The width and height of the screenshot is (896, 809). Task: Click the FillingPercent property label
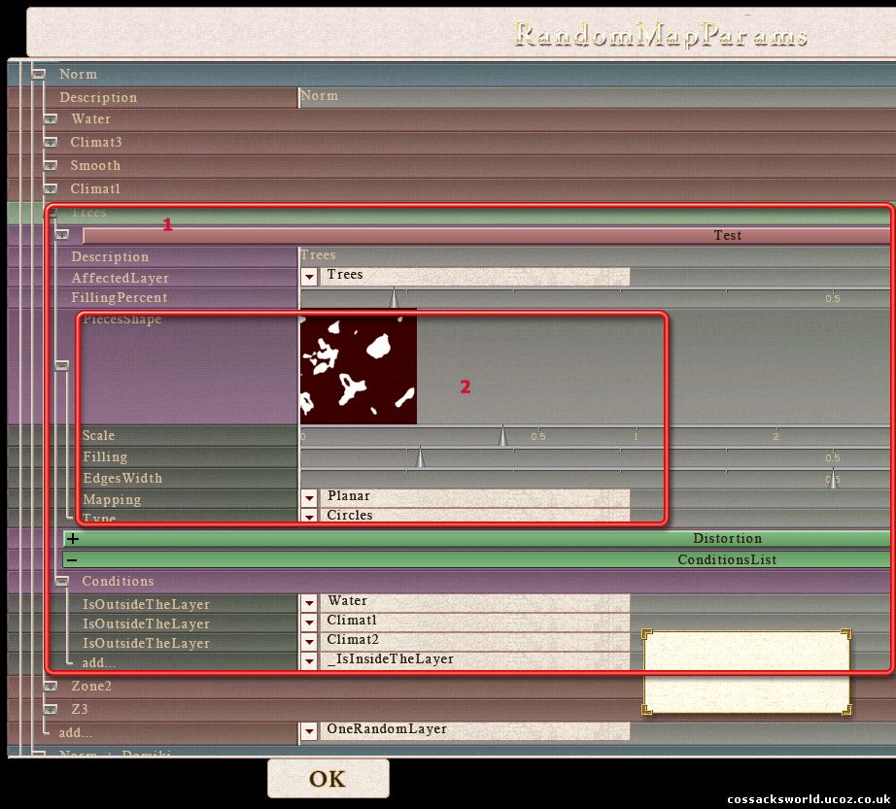119,297
